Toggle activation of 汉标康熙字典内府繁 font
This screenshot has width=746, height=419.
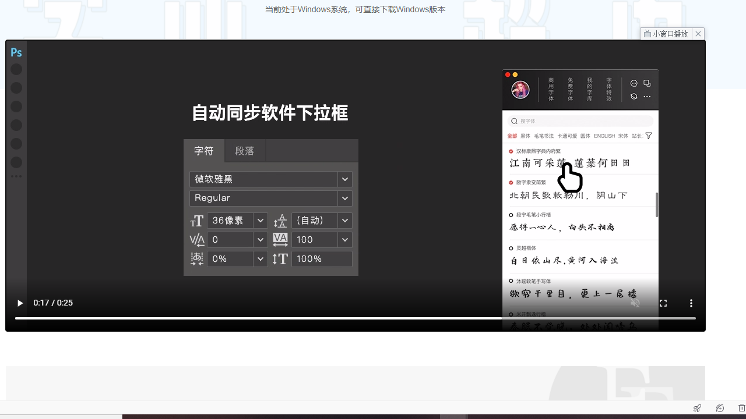click(511, 151)
